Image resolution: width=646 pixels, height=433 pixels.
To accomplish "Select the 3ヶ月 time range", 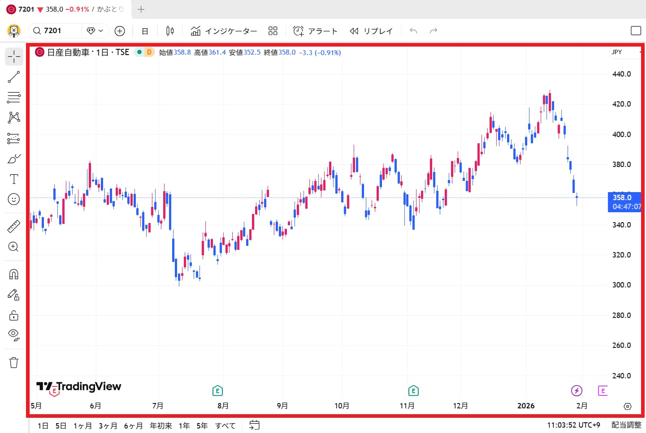I will (108, 425).
